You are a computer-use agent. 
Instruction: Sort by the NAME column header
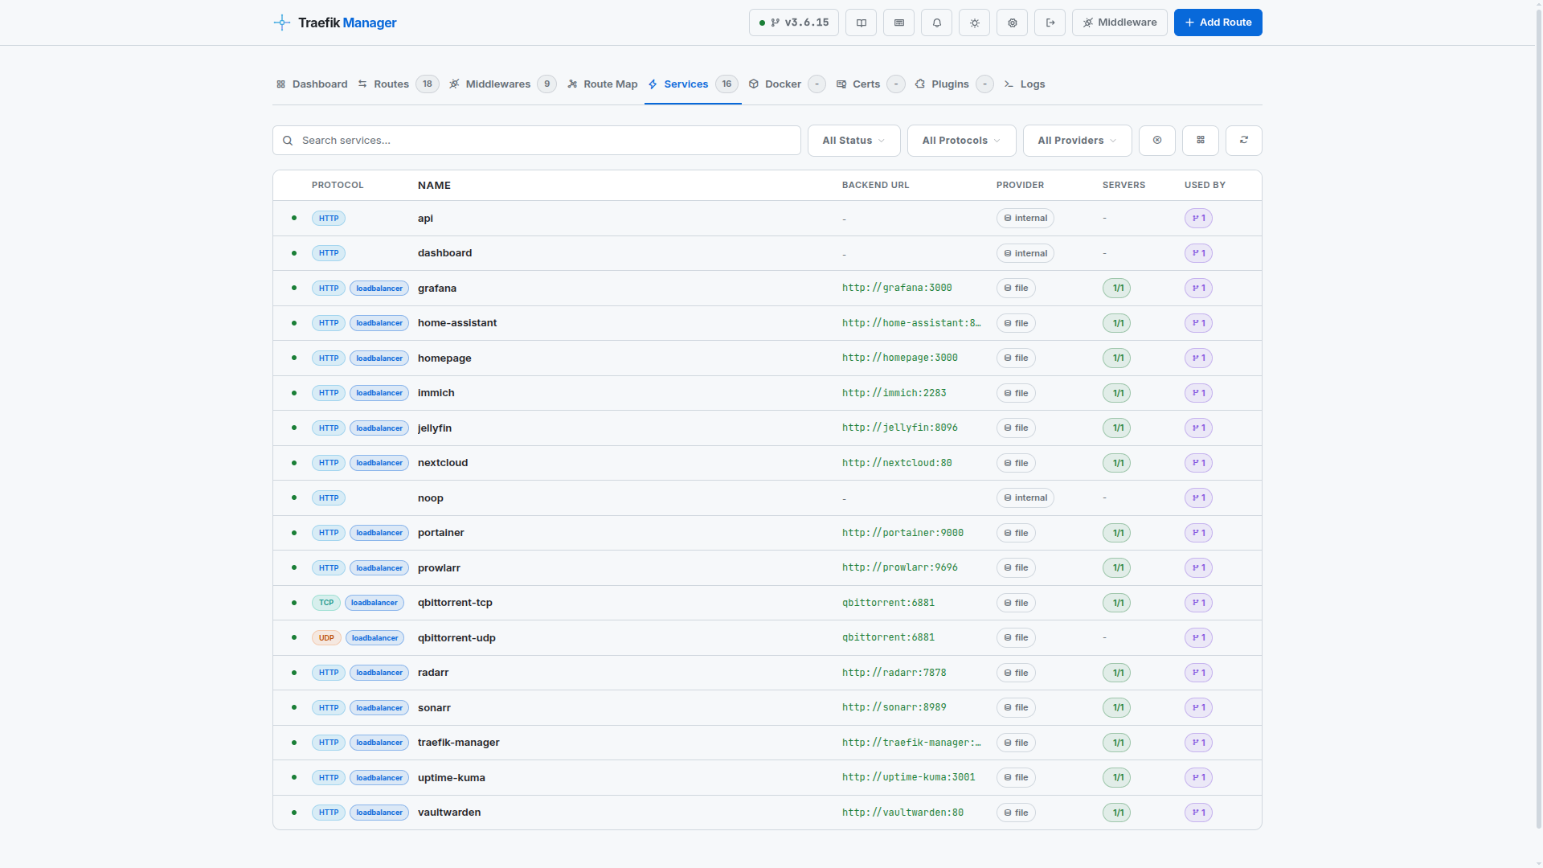434,186
